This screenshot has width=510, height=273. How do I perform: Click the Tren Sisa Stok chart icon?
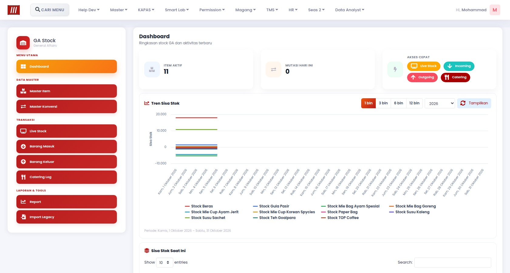point(147,103)
